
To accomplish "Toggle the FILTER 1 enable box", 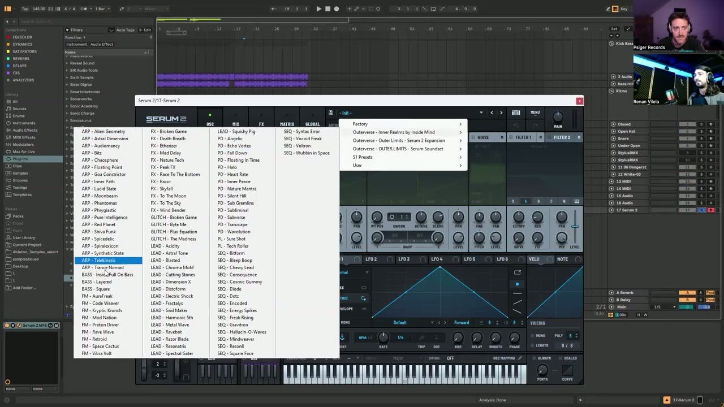I will tap(511, 137).
